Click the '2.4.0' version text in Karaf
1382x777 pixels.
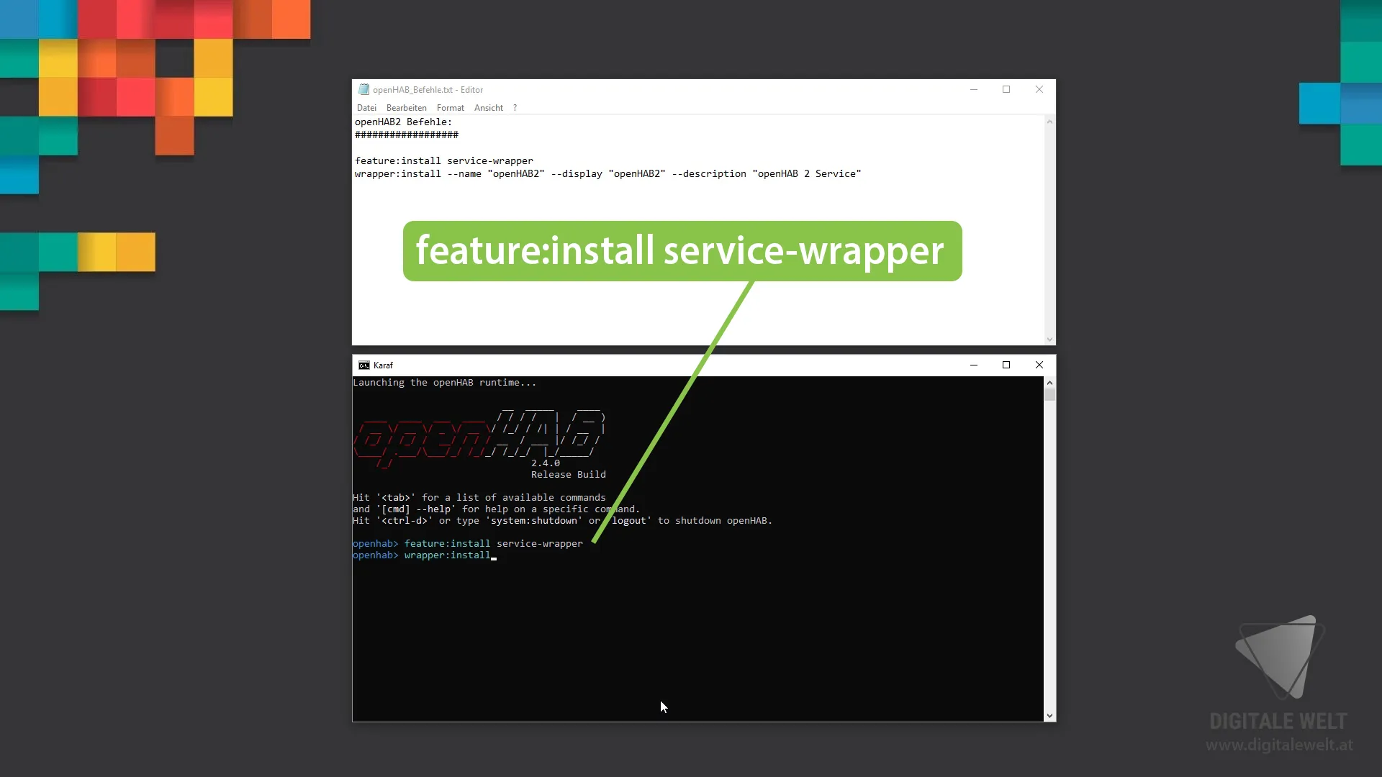(x=546, y=463)
